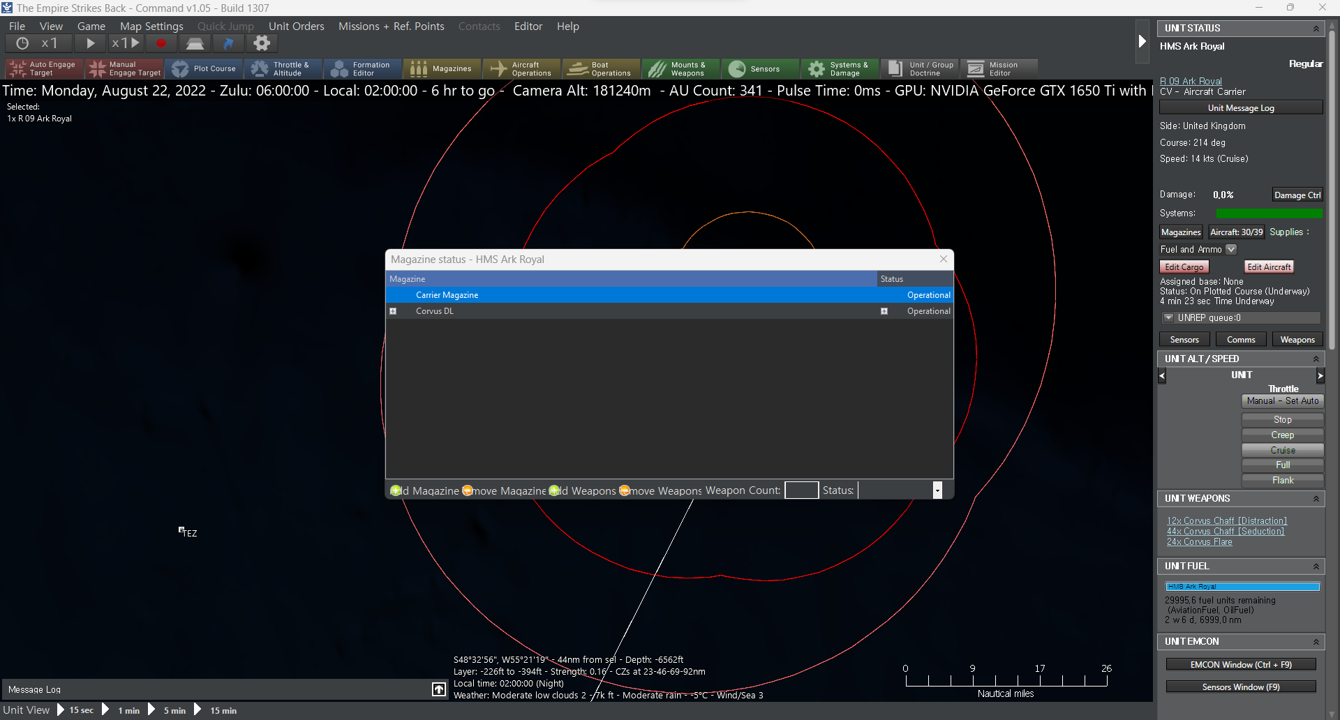This screenshot has height=720, width=1340.
Task: Click the blue arrow icon in the toolbar
Action: click(228, 43)
